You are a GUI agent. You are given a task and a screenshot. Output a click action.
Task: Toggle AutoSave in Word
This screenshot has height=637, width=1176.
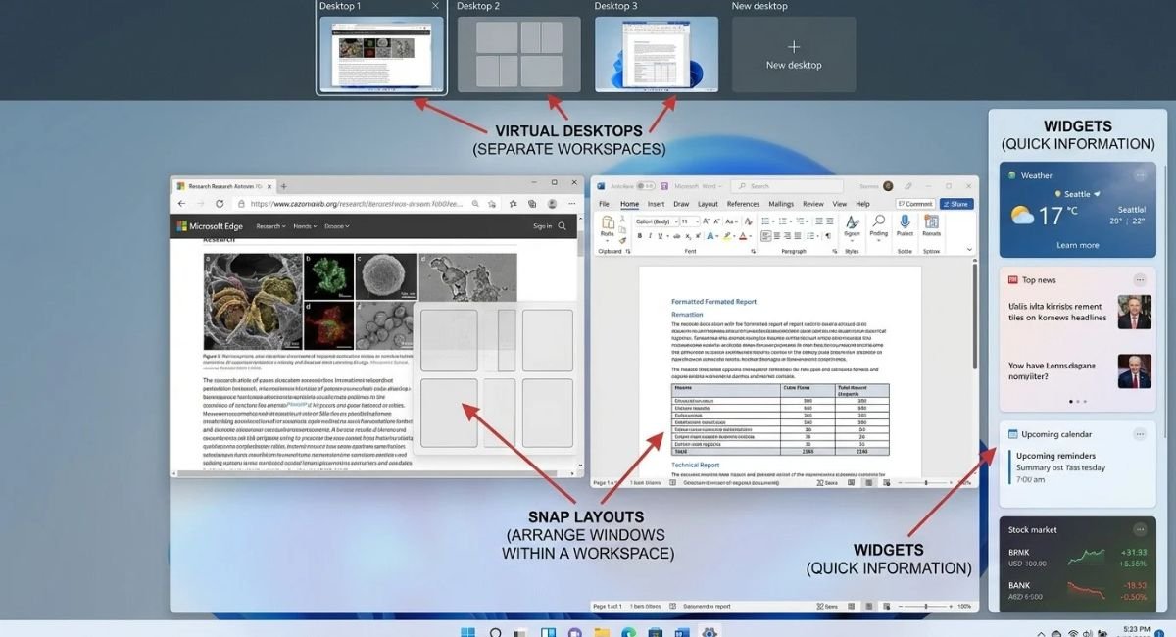click(x=646, y=186)
